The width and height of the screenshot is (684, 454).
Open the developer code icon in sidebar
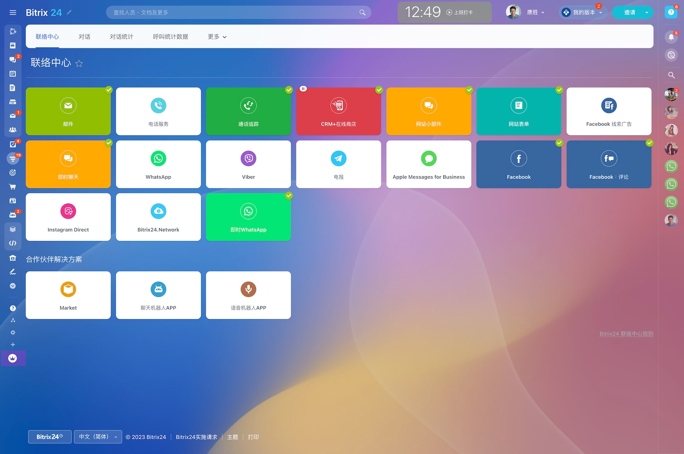tap(13, 243)
